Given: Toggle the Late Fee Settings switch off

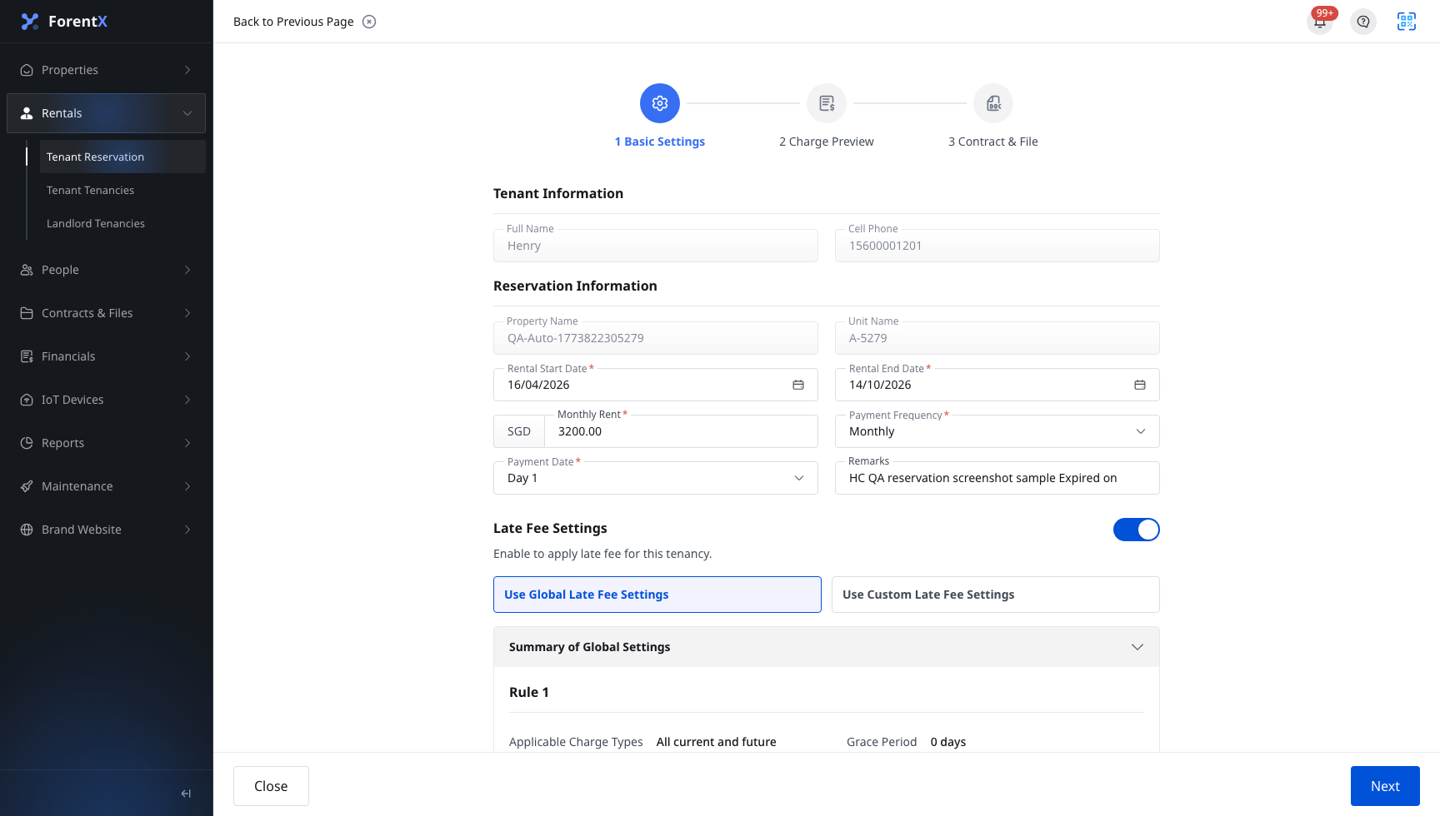Looking at the screenshot, I should (1137, 530).
